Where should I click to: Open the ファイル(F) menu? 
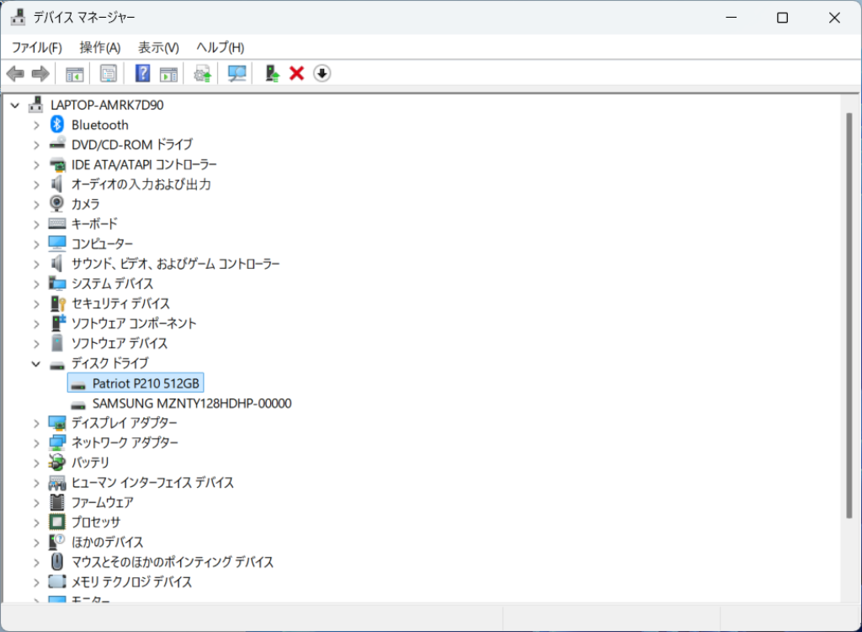(36, 47)
